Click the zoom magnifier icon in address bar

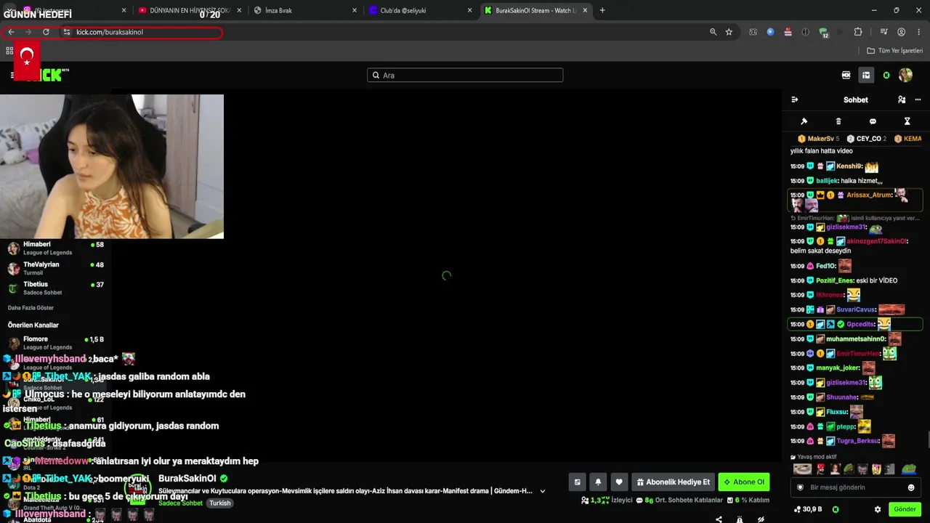(x=713, y=32)
